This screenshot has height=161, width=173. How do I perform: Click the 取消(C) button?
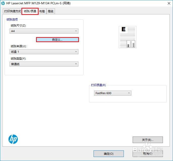(148, 154)
